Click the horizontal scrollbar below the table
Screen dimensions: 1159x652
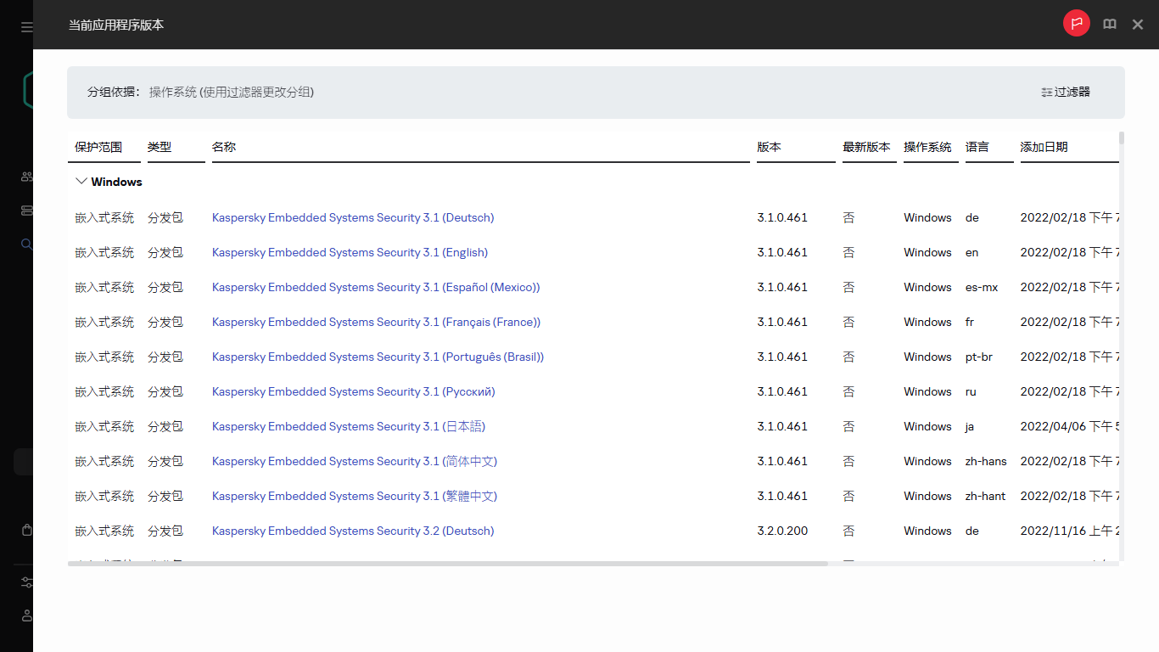(447, 564)
